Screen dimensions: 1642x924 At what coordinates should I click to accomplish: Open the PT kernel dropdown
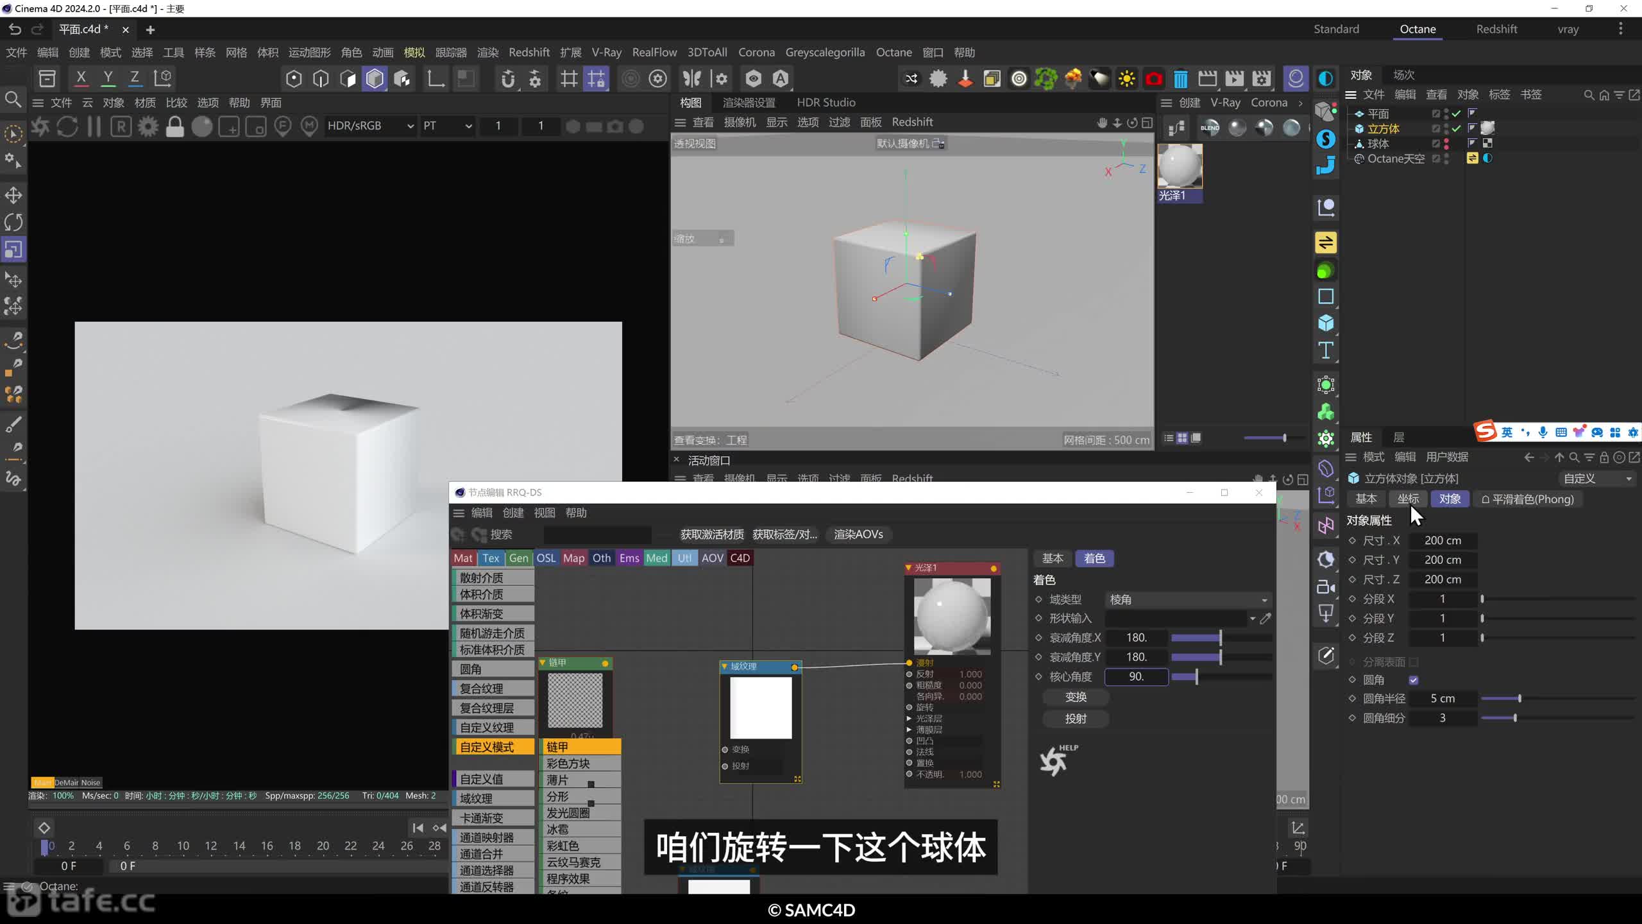(447, 126)
